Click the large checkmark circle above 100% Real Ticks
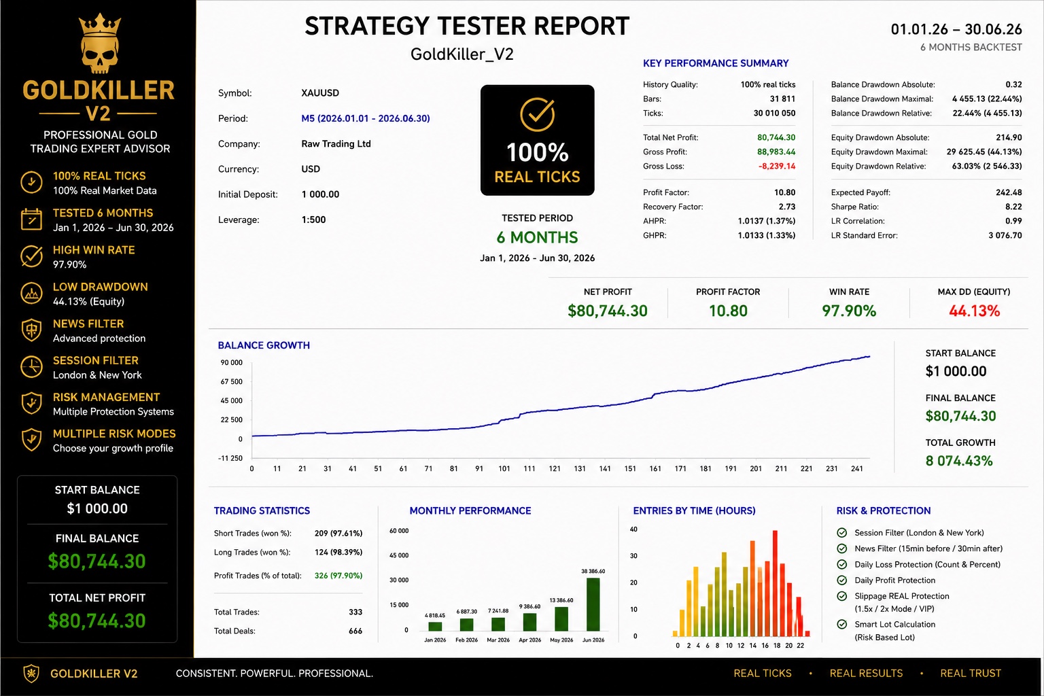1044x696 pixels. [538, 114]
